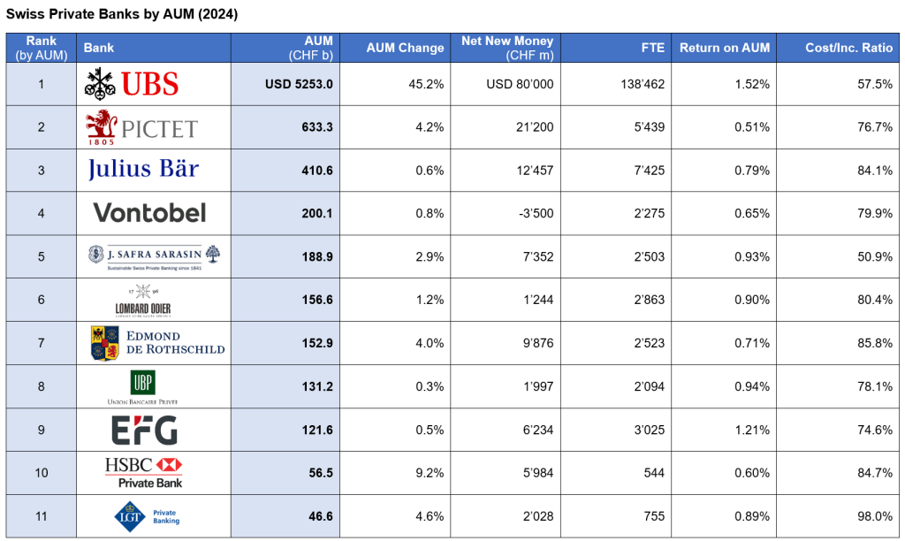This screenshot has height=541, width=905.
Task: Click the UBS logo
Action: pyautogui.click(x=132, y=84)
